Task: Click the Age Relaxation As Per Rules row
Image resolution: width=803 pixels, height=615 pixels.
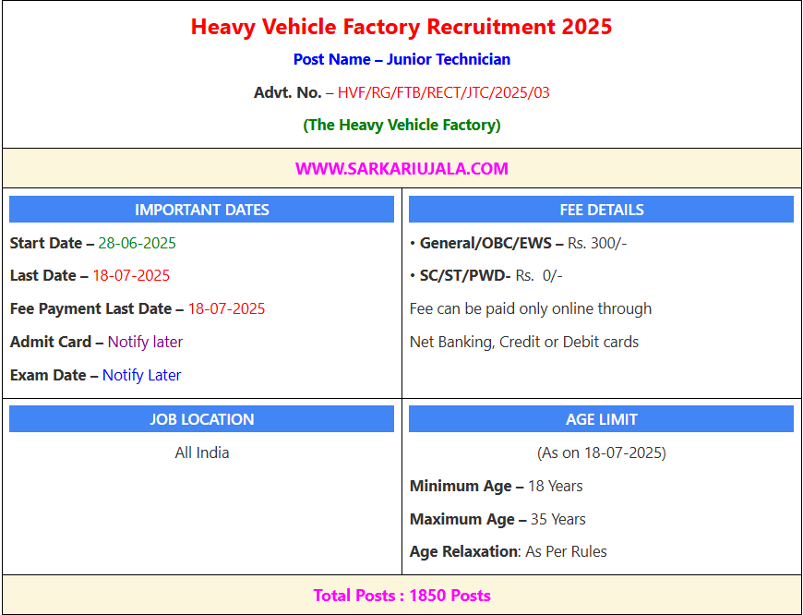Action: 509,551
